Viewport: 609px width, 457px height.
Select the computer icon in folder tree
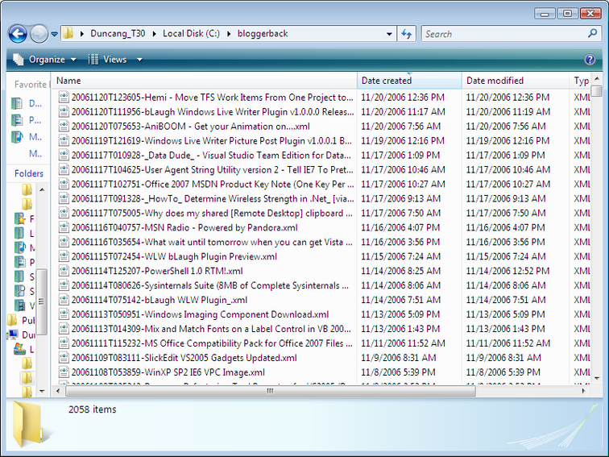12,334
